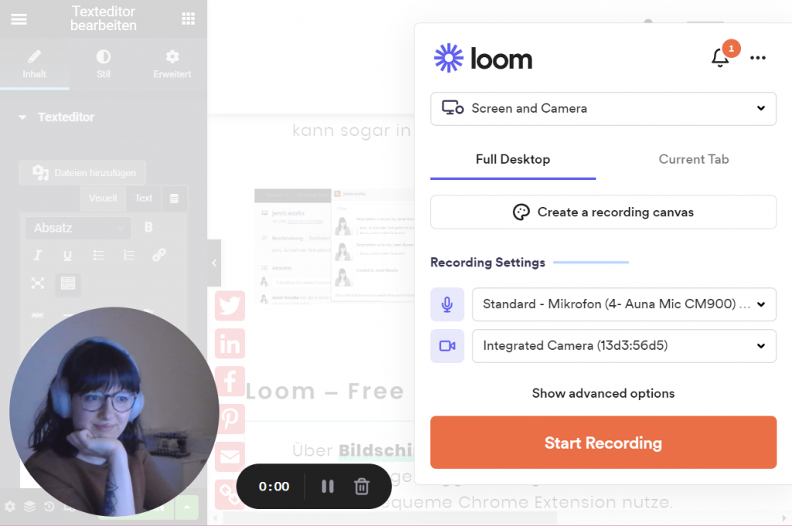Share the page on LinkedIn

pos(229,344)
